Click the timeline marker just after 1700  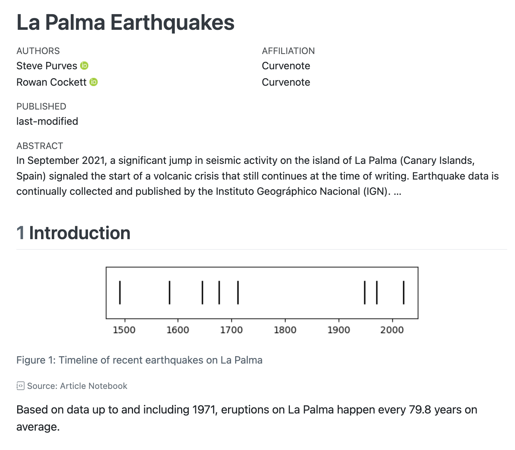click(x=238, y=292)
